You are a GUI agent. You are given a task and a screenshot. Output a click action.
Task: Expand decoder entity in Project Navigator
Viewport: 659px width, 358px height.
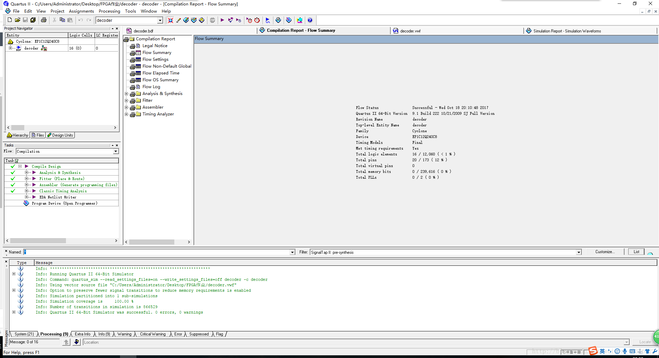click(10, 48)
